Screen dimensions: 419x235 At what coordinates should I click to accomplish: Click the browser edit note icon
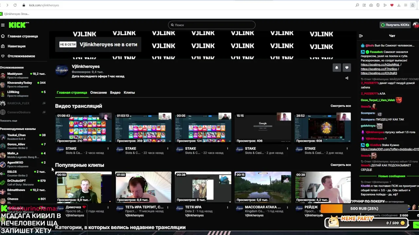pyautogui.click(x=364, y=5)
